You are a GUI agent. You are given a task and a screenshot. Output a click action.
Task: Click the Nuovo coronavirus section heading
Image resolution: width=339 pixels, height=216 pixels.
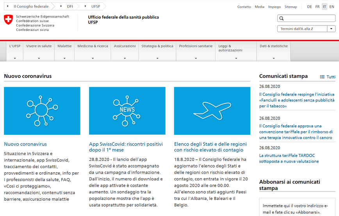click(x=28, y=76)
